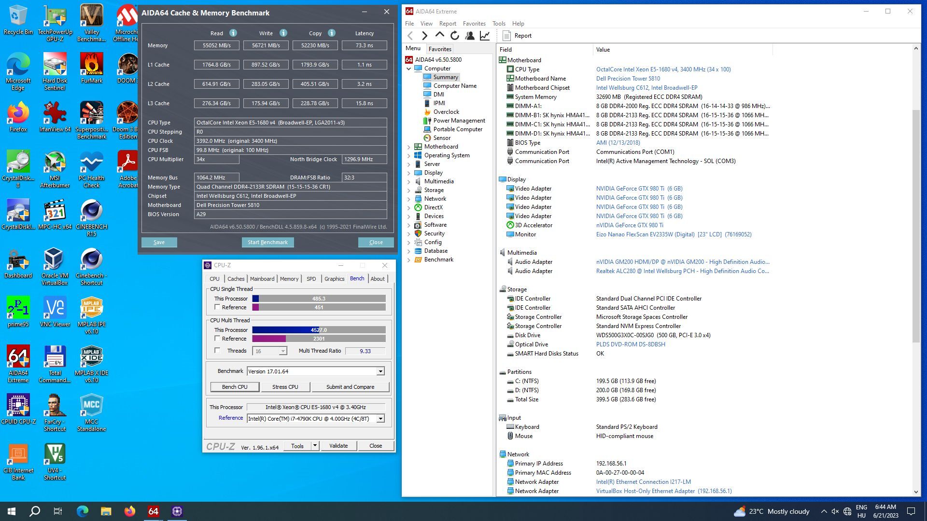The image size is (927, 521).
Task: Click the Copy info icon in benchmark
Action: pos(332,33)
